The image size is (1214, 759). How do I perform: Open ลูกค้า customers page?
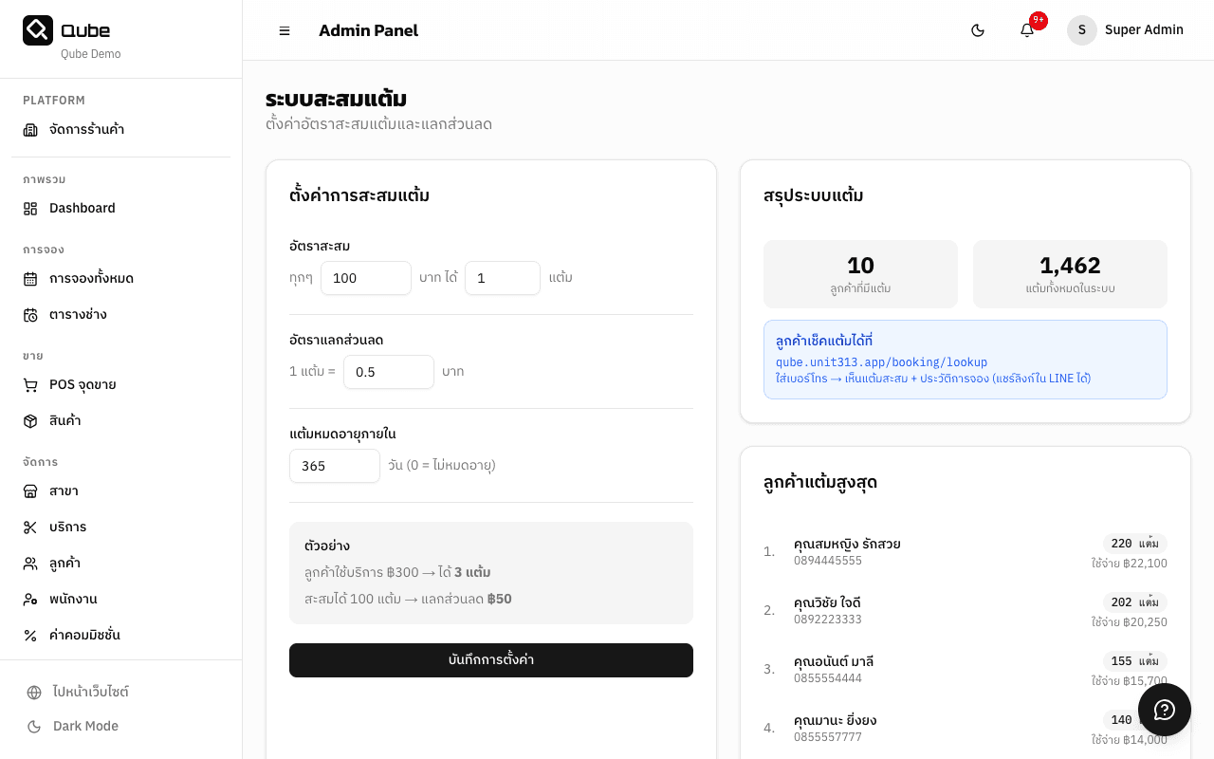(x=64, y=564)
